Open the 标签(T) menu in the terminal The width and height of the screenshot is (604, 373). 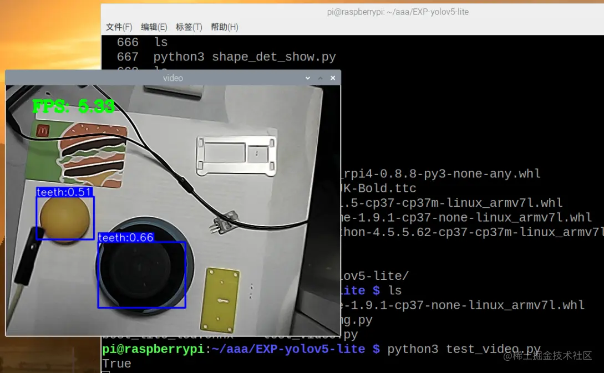(189, 27)
